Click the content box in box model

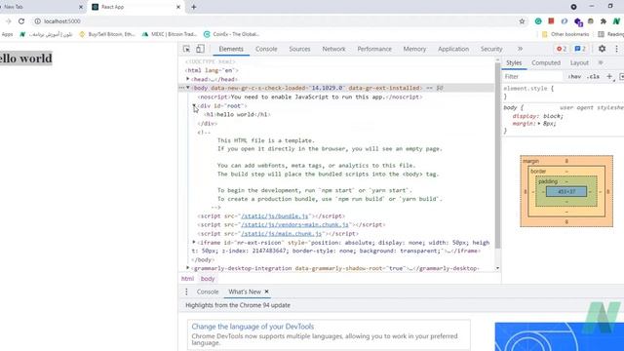coord(566,192)
